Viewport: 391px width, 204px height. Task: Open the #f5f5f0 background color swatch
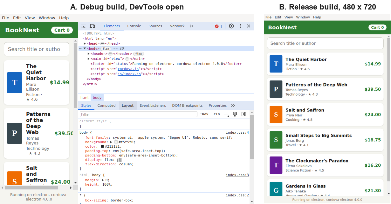(x=116, y=142)
